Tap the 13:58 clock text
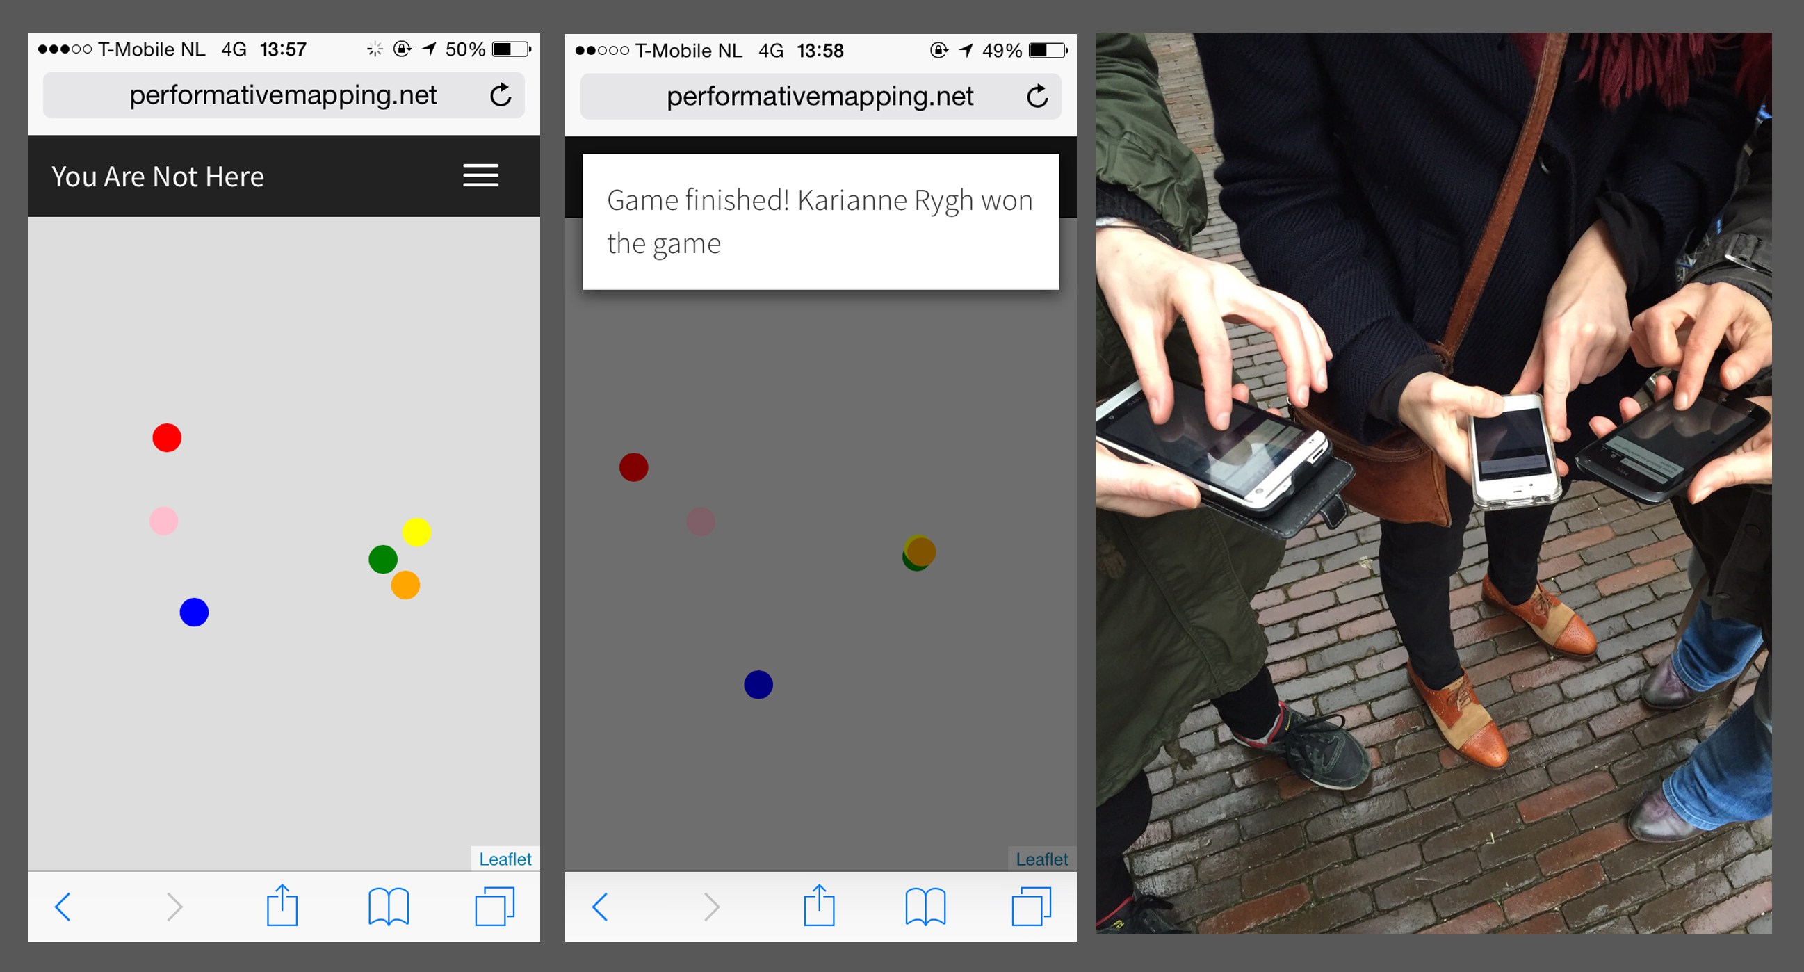The width and height of the screenshot is (1804, 972). click(820, 51)
